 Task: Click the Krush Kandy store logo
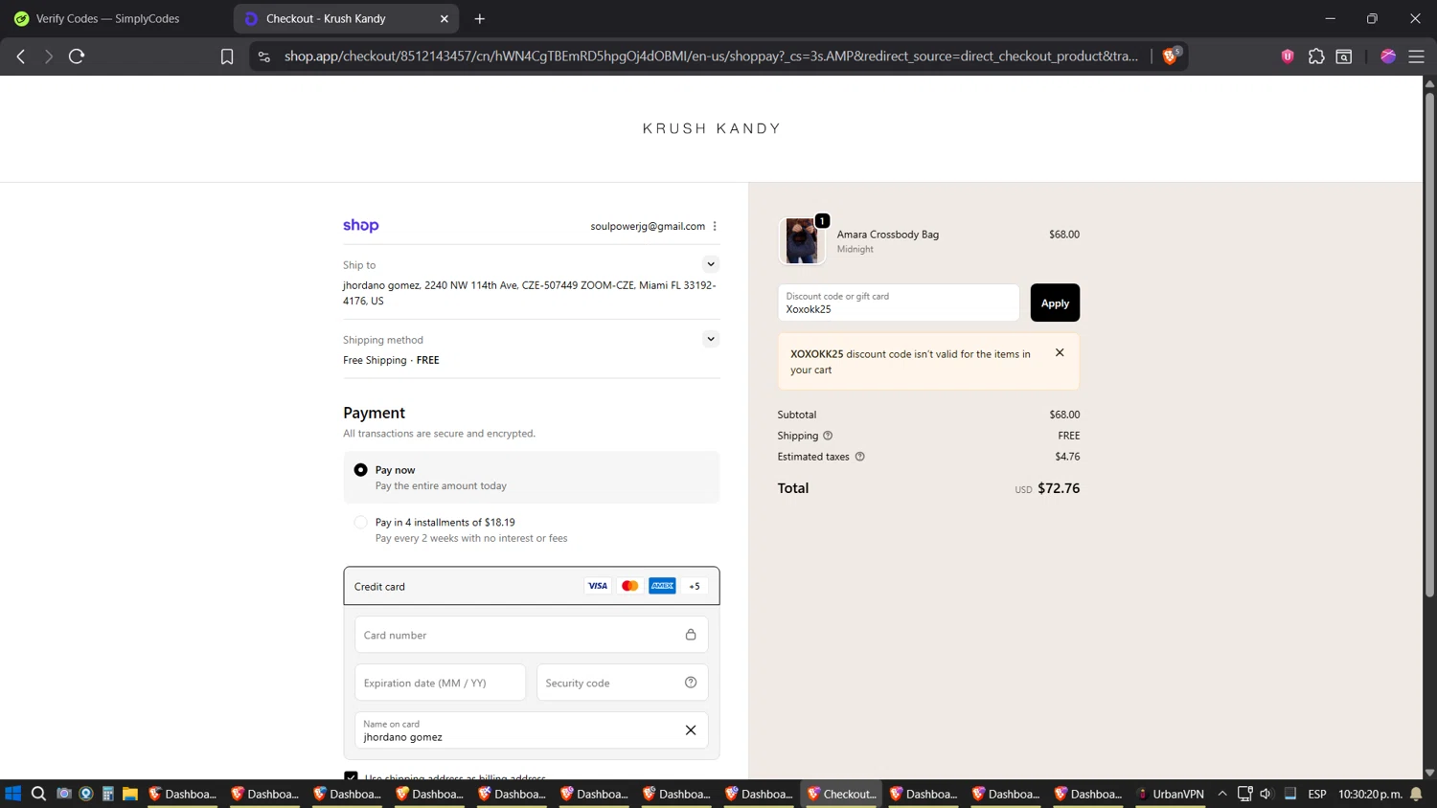[712, 128]
